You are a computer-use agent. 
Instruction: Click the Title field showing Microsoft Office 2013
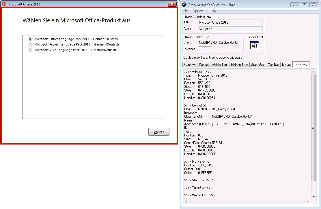230,22
